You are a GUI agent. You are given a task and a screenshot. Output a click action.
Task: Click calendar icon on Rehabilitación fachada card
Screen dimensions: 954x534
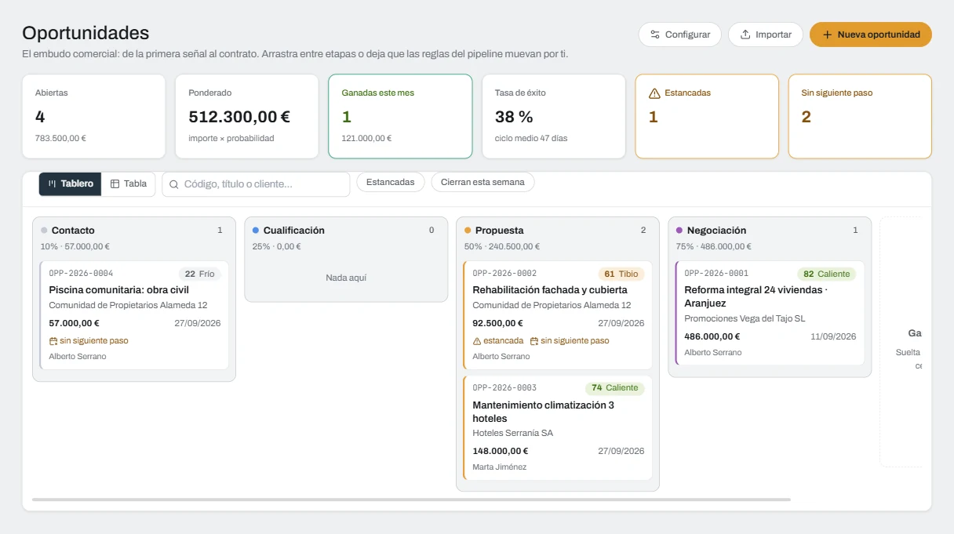coord(534,341)
